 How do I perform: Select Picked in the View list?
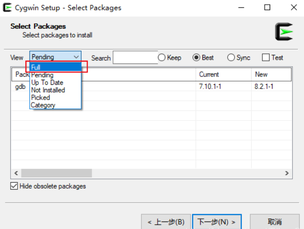(56, 97)
